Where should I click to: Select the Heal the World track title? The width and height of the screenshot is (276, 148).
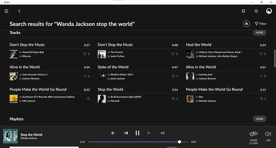(x=198, y=45)
